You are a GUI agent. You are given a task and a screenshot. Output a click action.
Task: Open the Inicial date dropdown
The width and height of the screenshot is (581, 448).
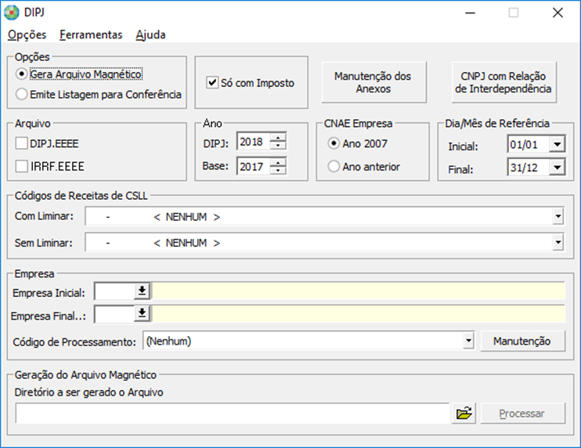[x=557, y=144]
